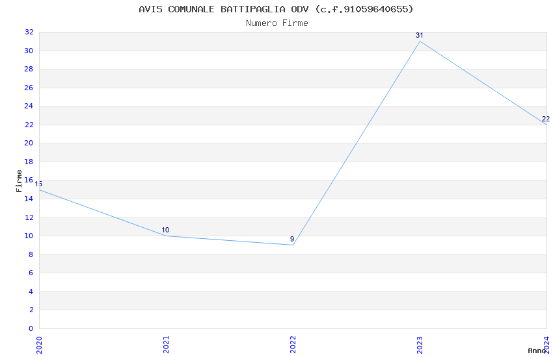553x357 pixels.
Task: Click y-axis tick value 10
Action: pos(29,236)
